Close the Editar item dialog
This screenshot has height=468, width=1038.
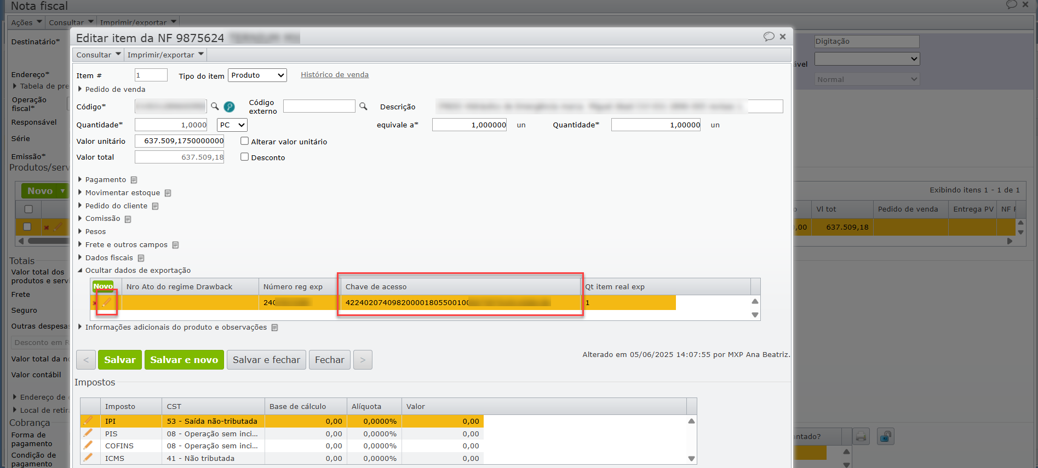point(783,37)
